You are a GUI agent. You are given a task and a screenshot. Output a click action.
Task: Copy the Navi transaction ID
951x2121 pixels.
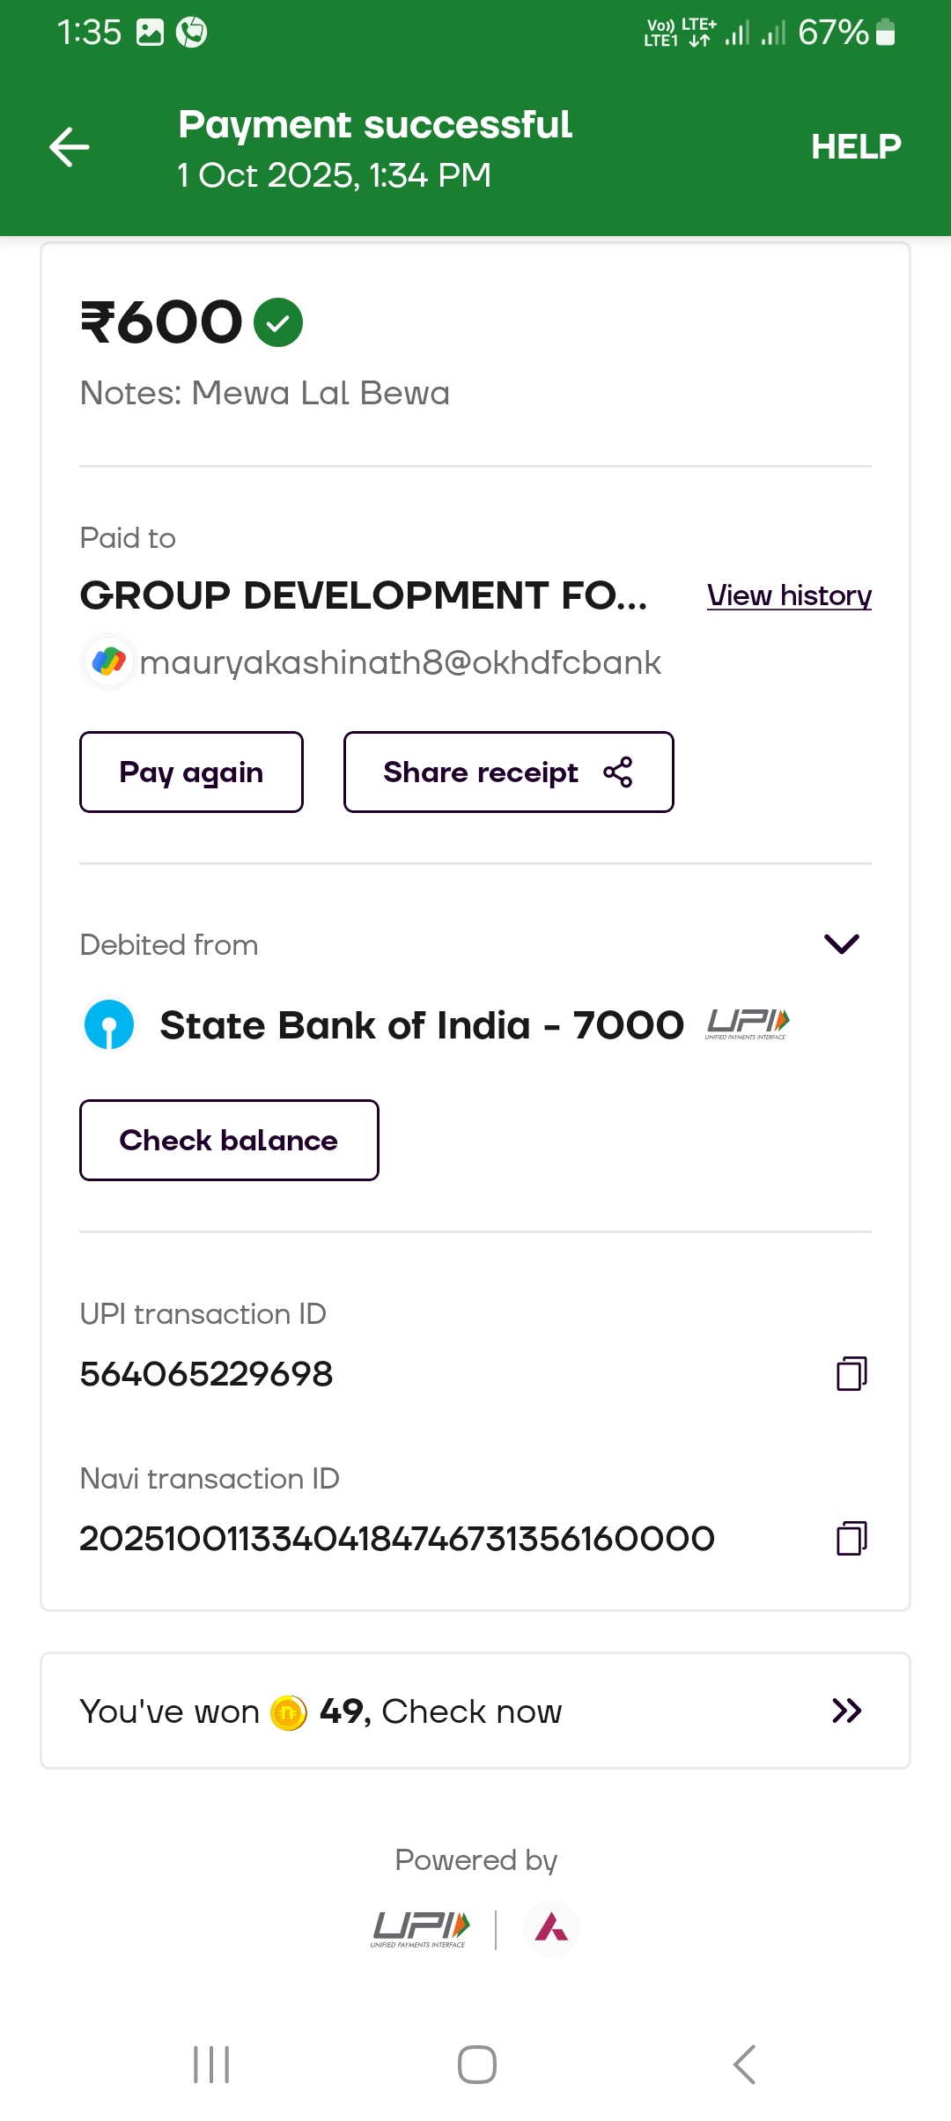(851, 1538)
